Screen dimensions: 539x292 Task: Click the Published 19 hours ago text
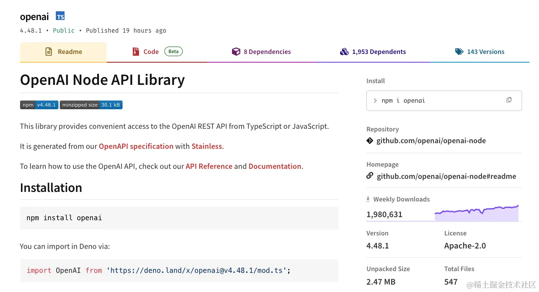point(126,30)
